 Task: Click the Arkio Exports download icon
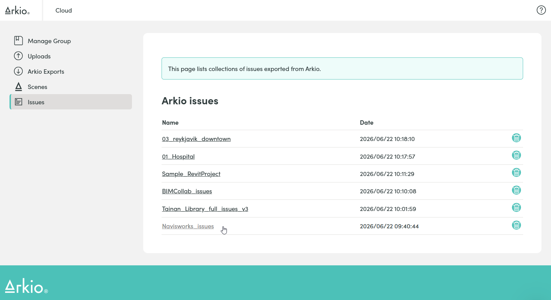[18, 71]
